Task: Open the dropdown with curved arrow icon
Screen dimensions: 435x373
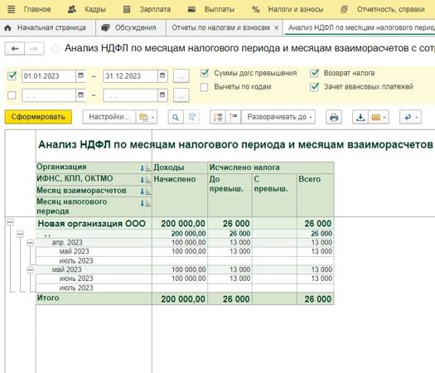Action: 410,117
